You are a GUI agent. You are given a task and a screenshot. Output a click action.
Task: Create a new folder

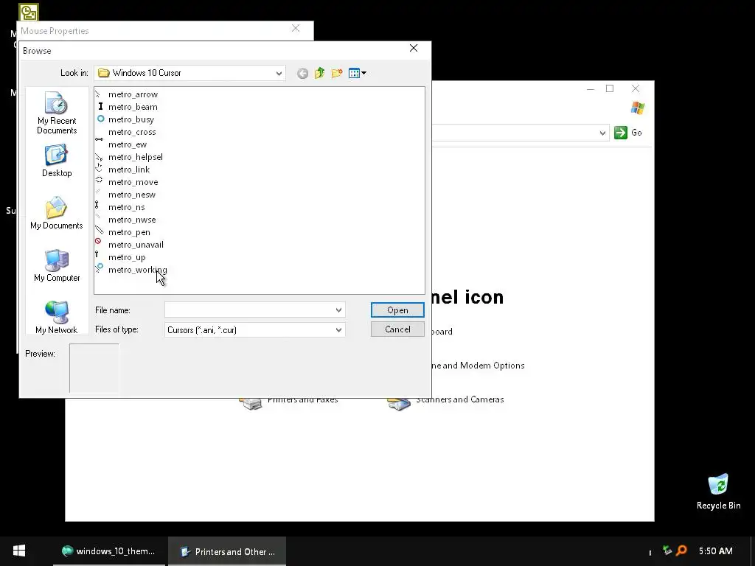point(336,73)
